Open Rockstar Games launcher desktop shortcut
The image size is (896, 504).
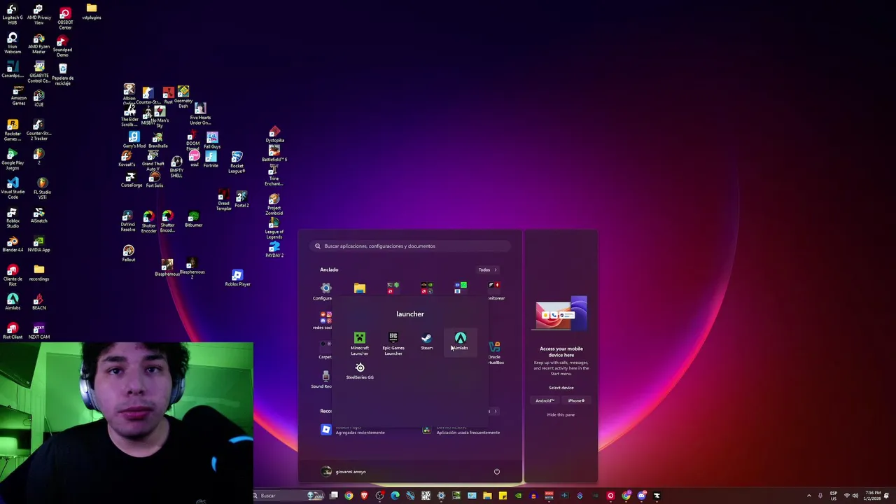coord(13,130)
